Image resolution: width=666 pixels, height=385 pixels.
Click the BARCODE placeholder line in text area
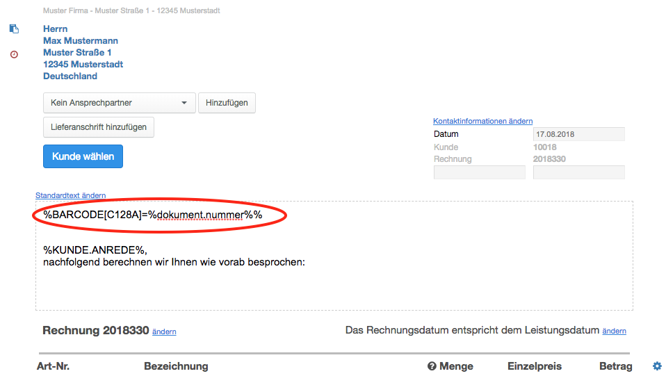[153, 215]
